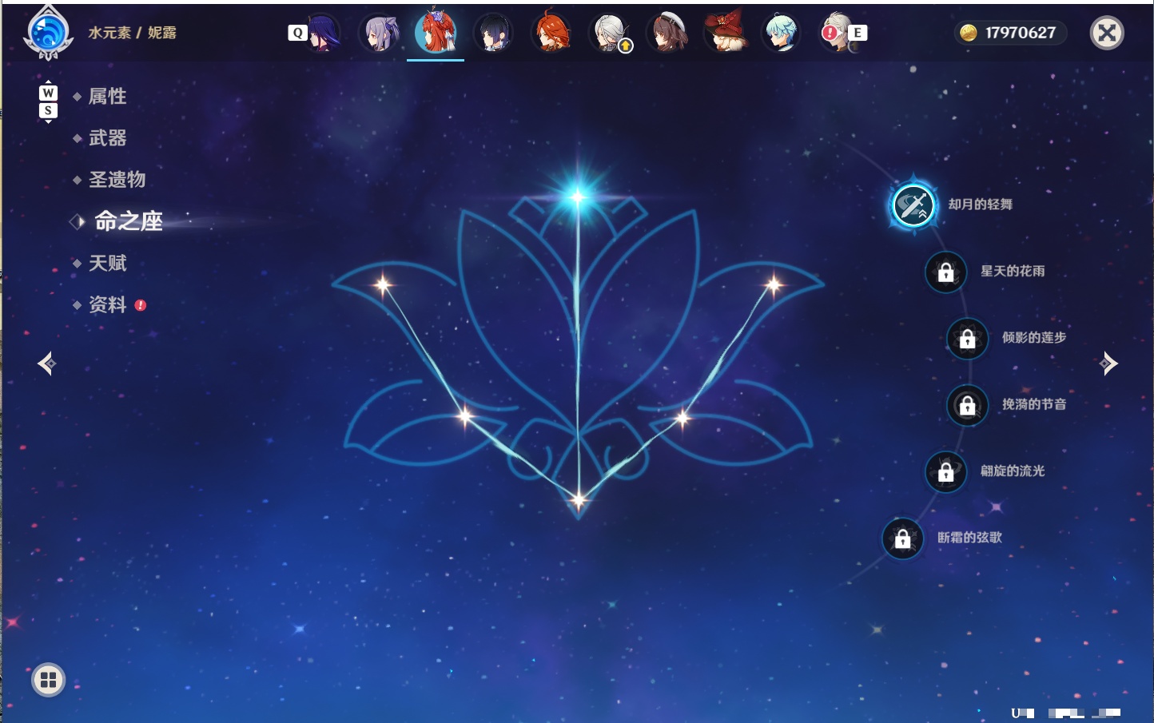Go to previous character with left arrow

pos(47,363)
